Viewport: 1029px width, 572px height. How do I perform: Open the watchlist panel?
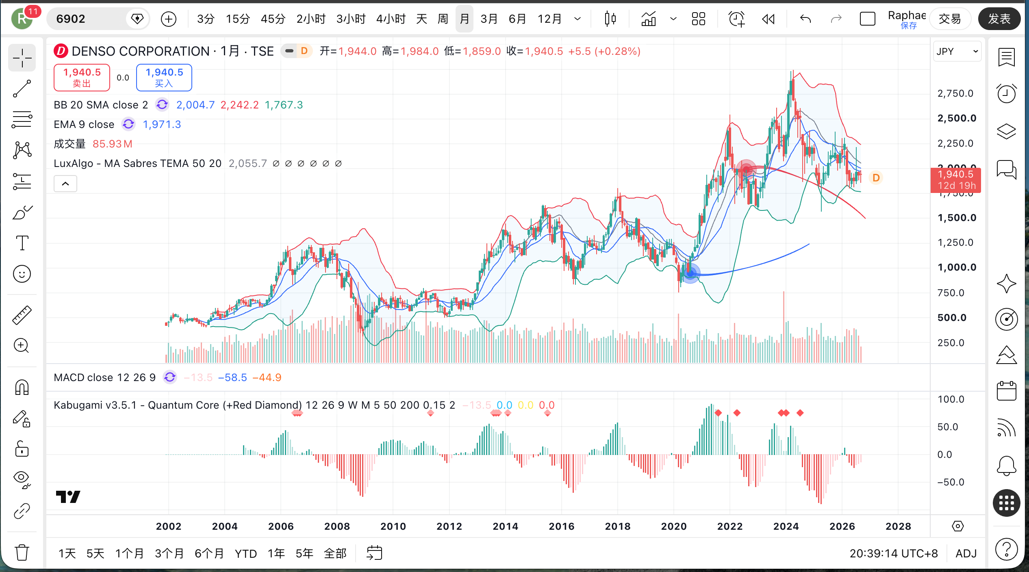(1006, 57)
